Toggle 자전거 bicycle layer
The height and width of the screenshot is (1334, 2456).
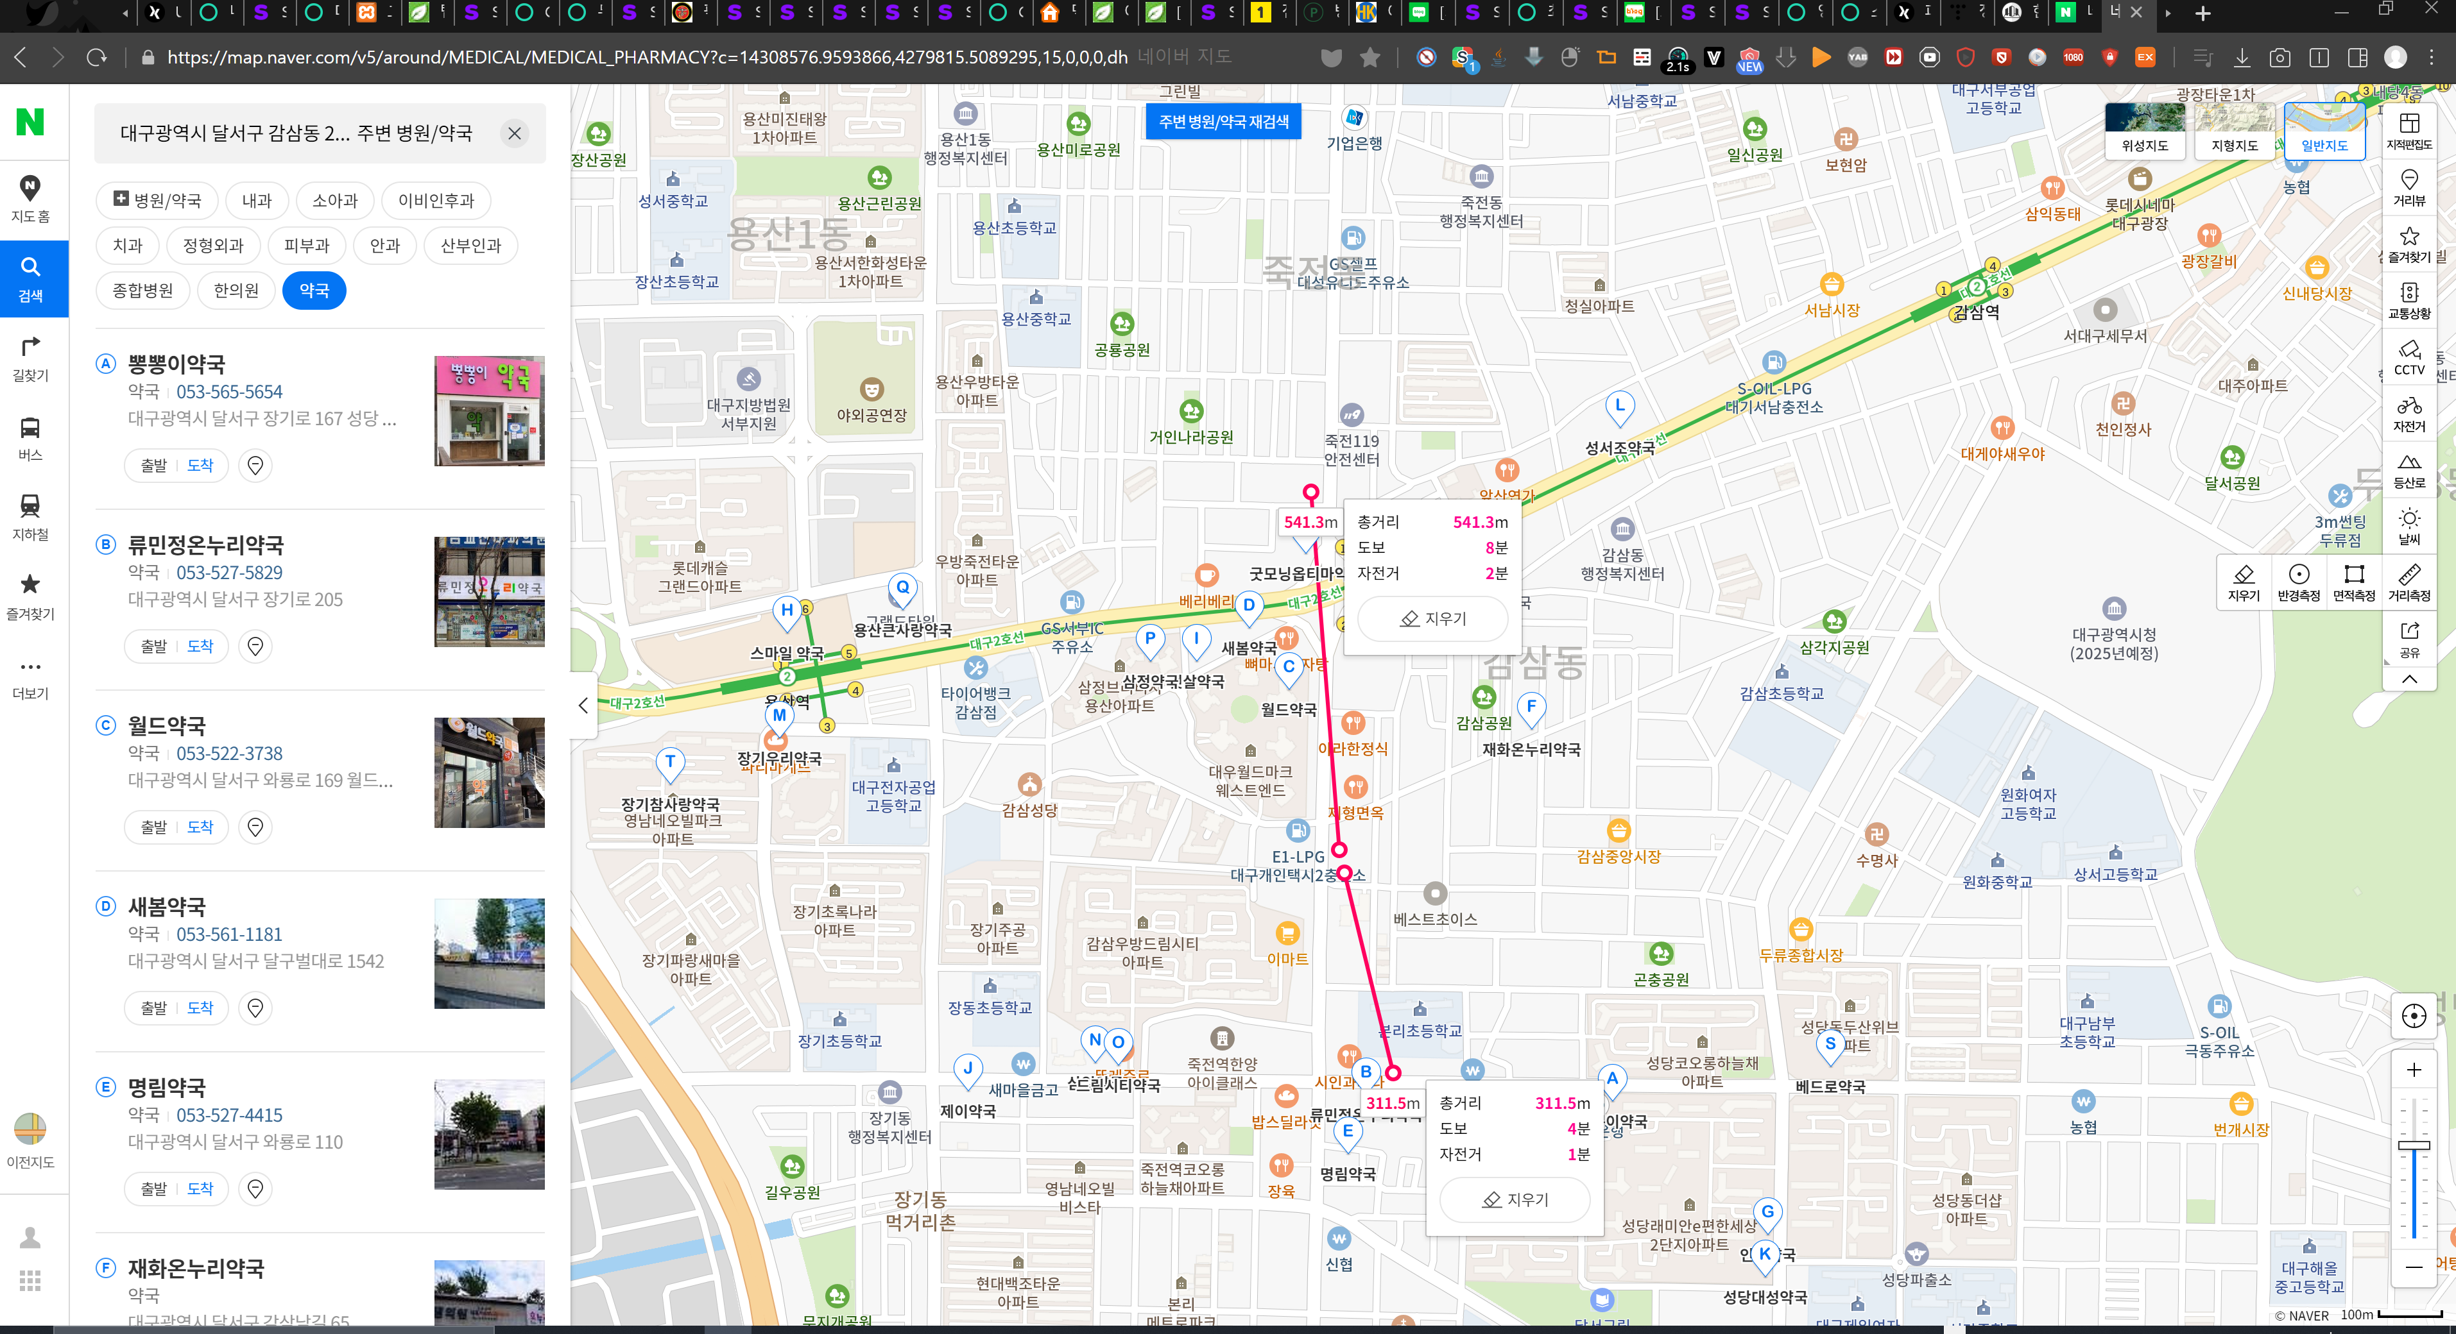click(x=2409, y=414)
